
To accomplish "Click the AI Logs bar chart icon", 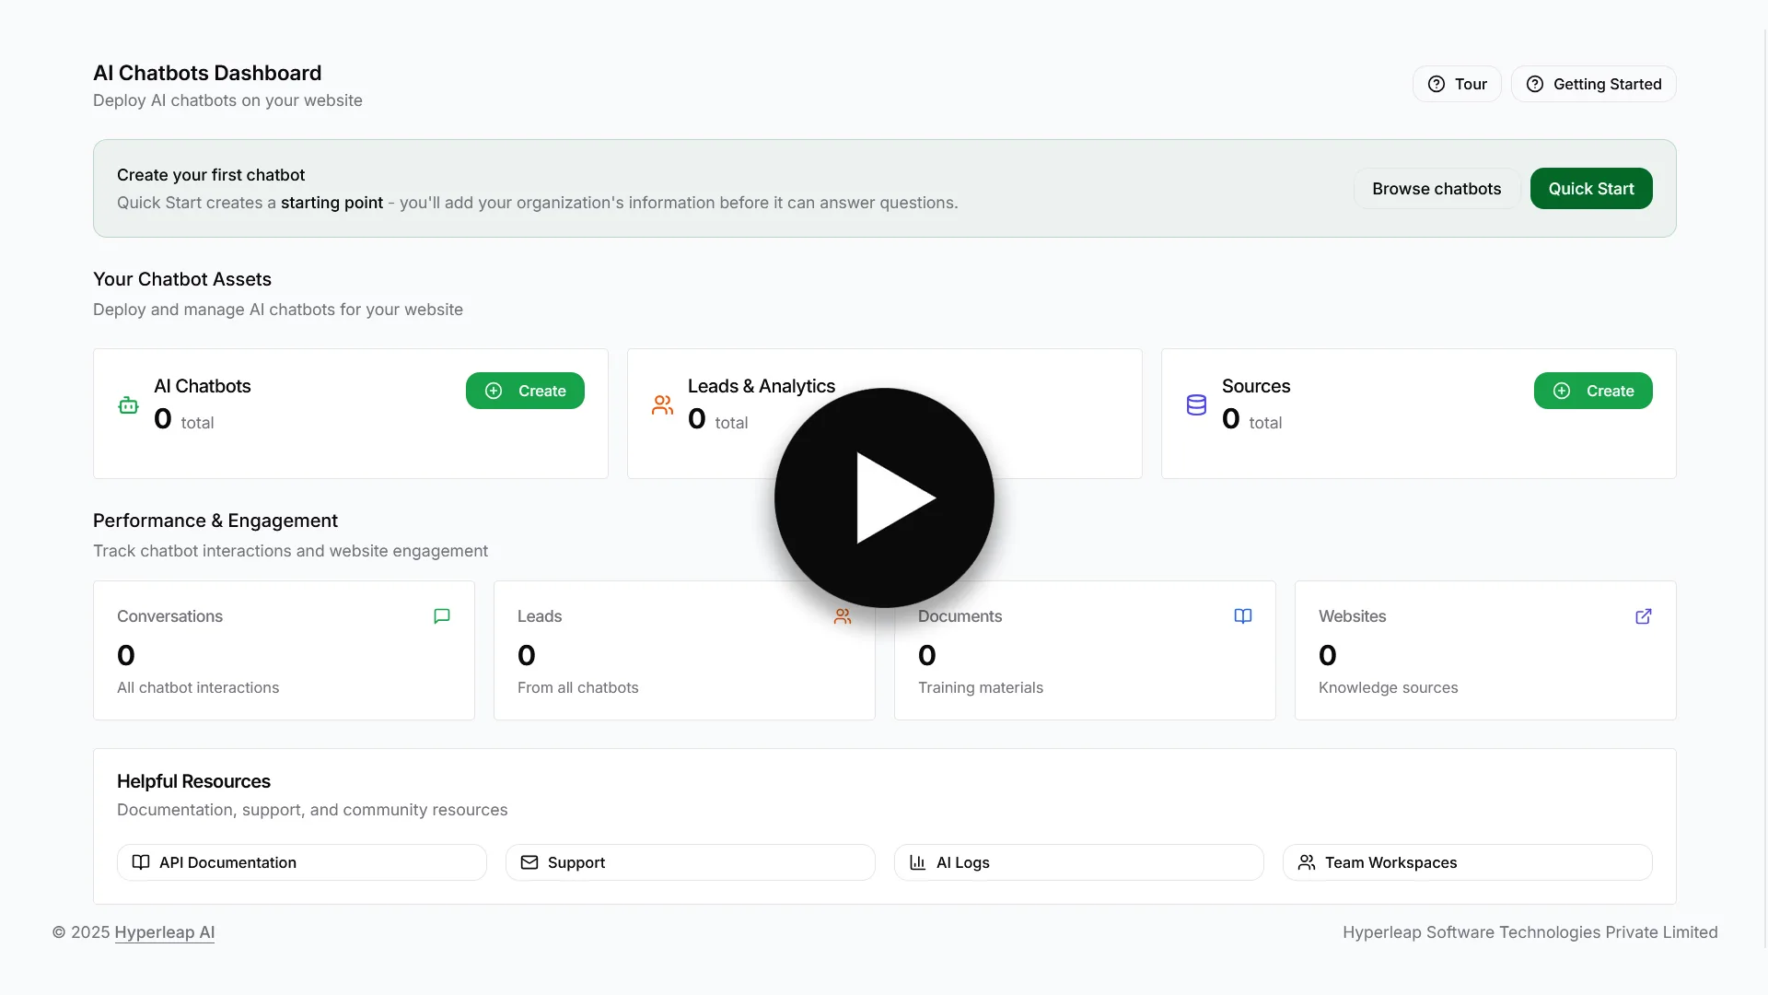I will 916,862.
